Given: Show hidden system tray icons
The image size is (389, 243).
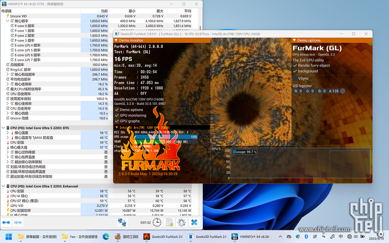Looking at the screenshot, I should 280,237.
